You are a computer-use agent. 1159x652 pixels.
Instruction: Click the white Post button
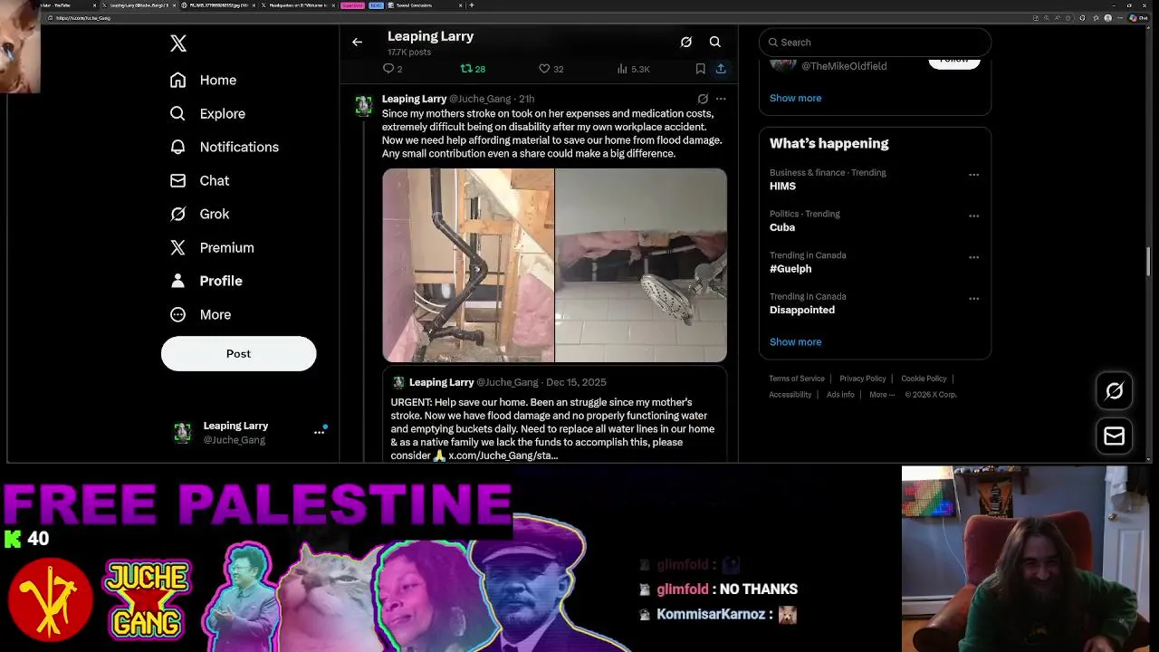[x=239, y=354]
